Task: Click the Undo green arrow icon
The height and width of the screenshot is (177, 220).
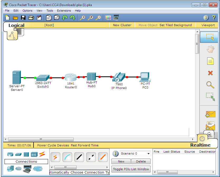Action: [x=65, y=18]
